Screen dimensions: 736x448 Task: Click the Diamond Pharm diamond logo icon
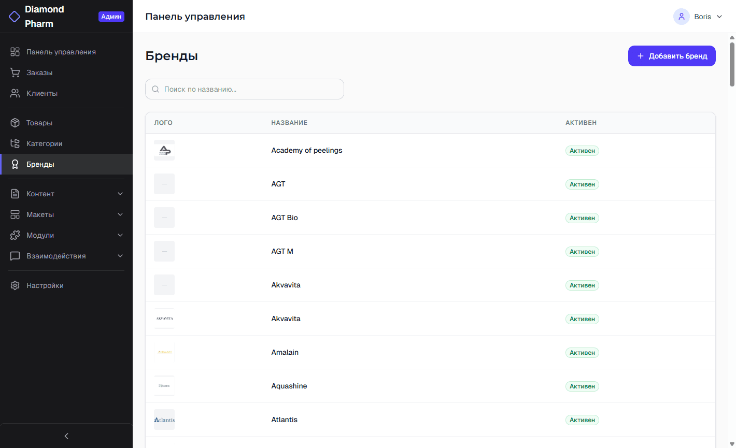coord(15,17)
